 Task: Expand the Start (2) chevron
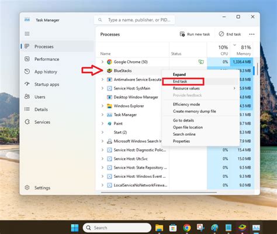[102, 132]
